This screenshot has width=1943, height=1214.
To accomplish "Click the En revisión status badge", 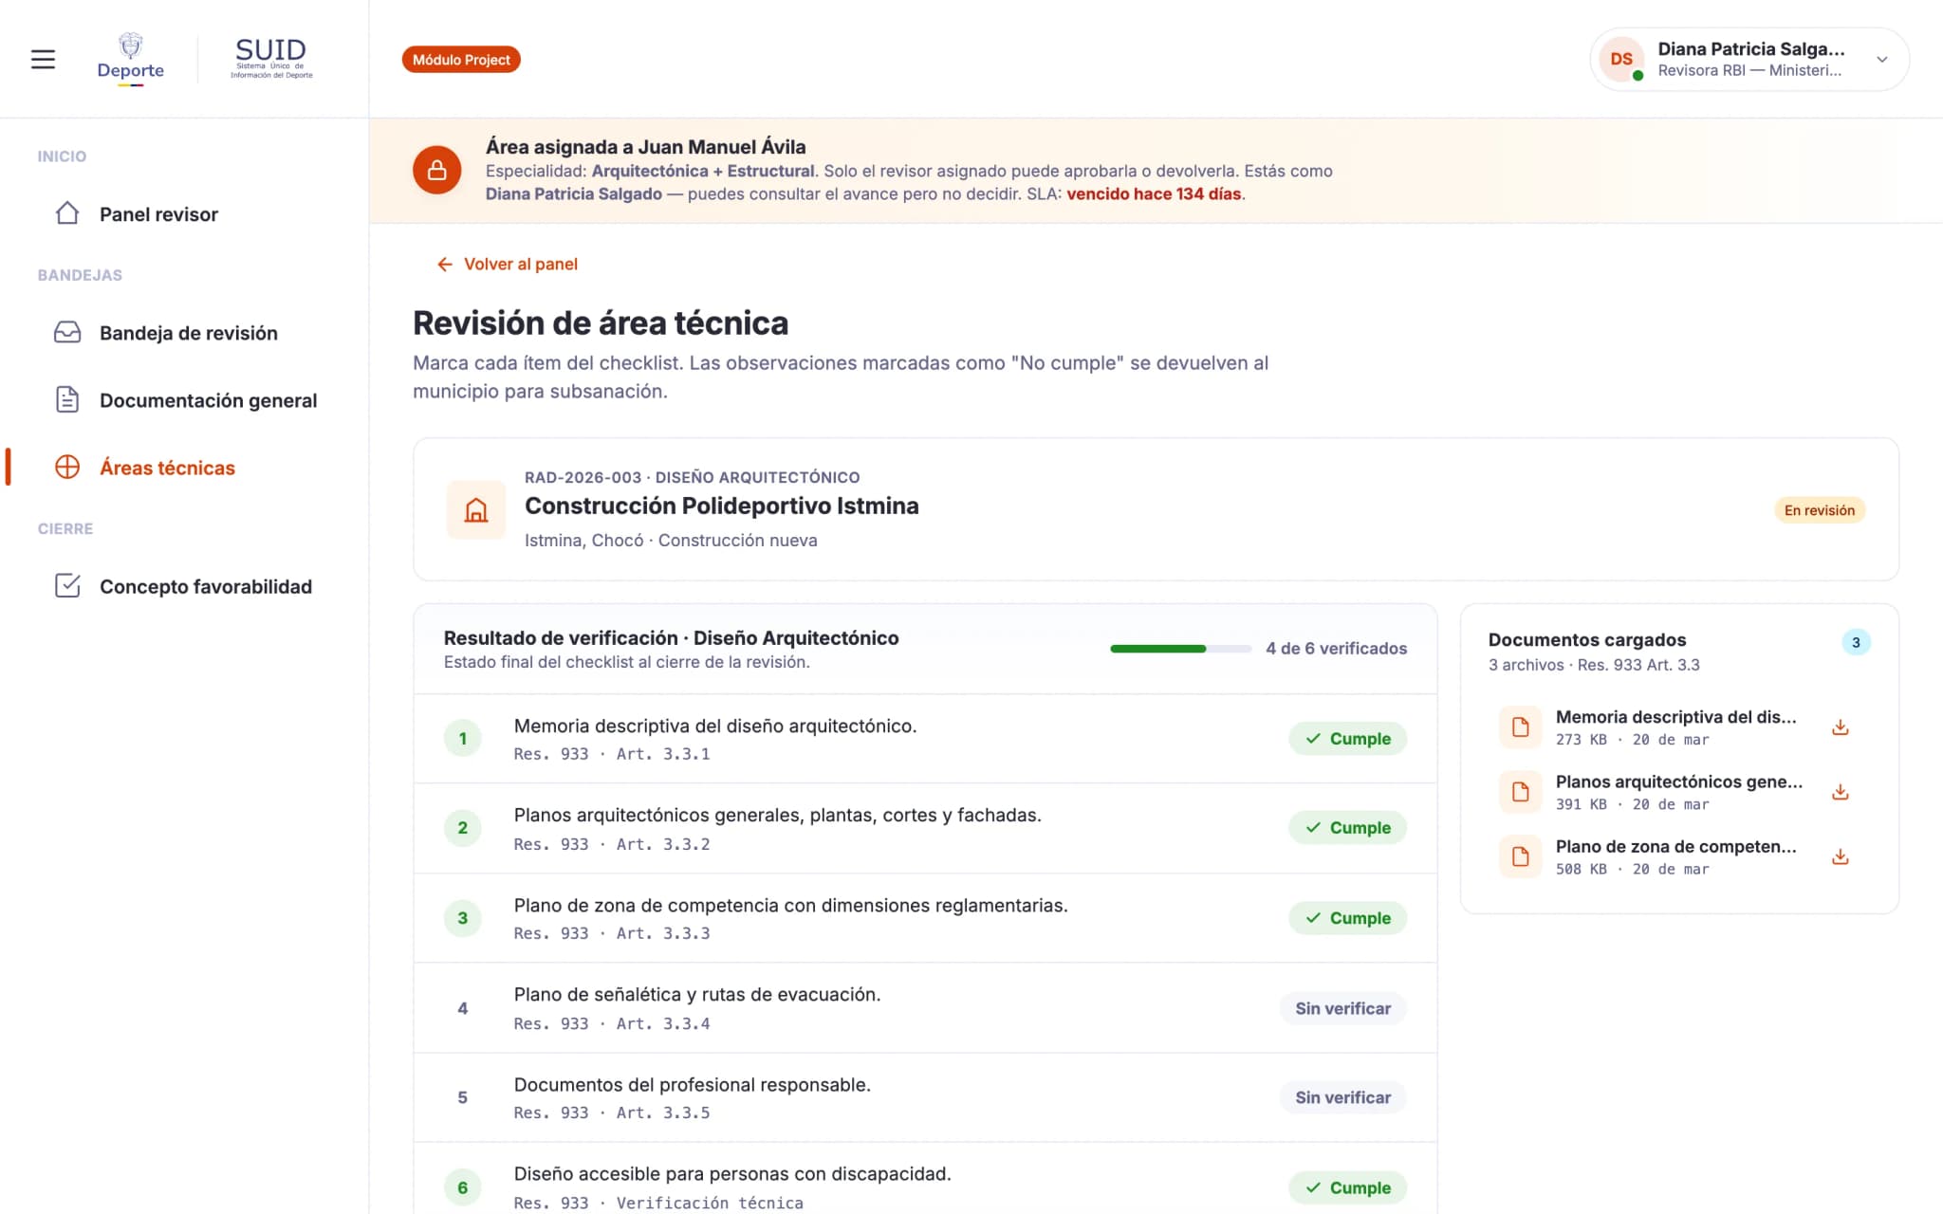I will coord(1819,509).
